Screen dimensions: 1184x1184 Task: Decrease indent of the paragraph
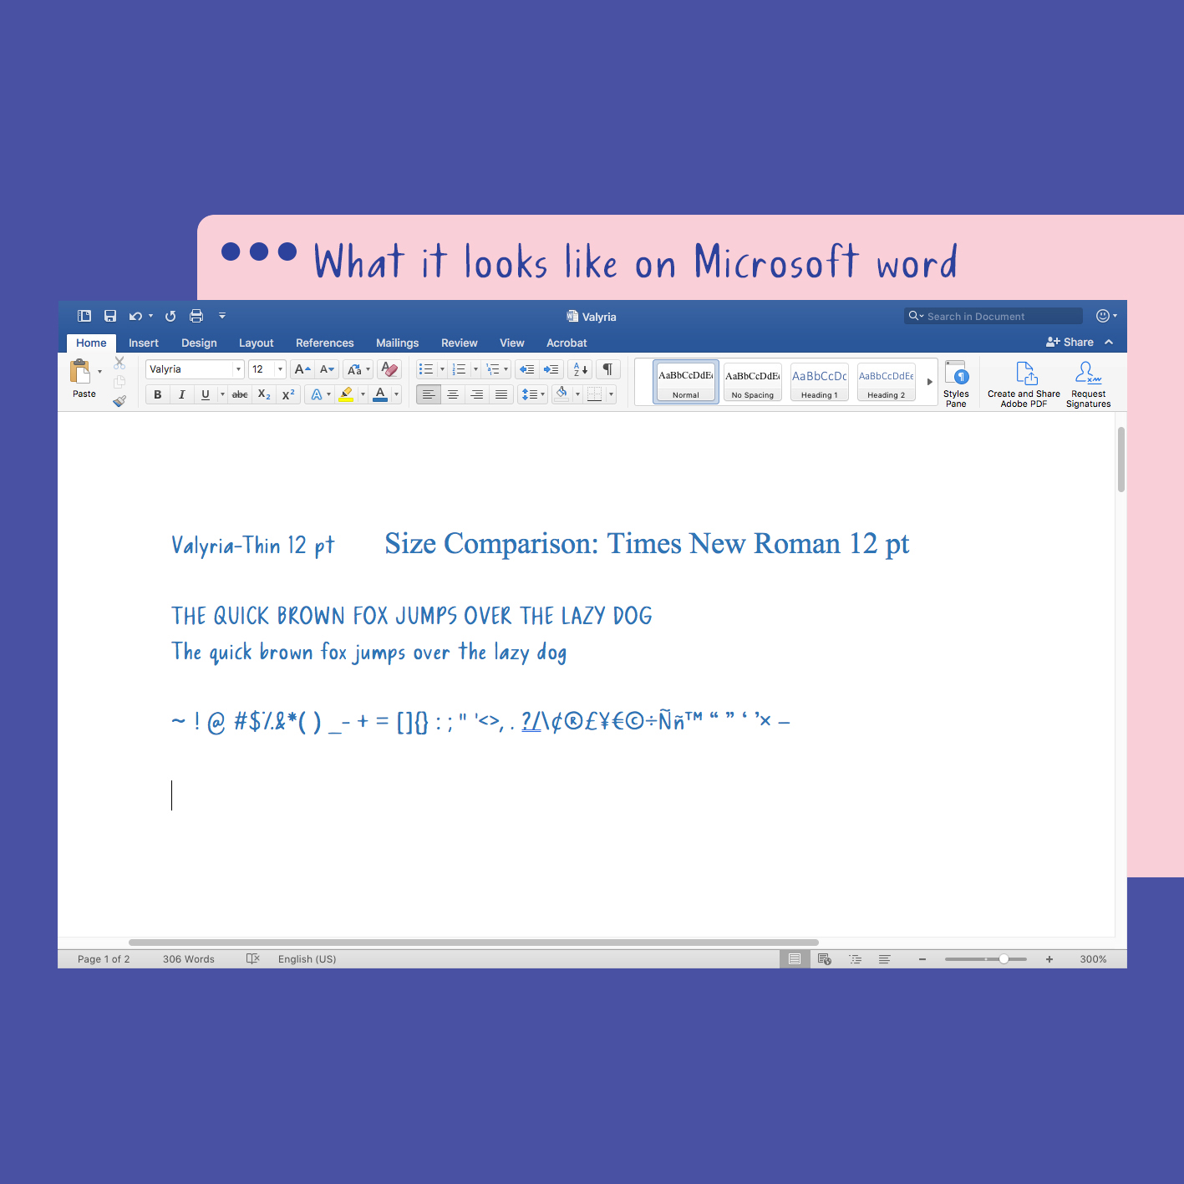[527, 369]
